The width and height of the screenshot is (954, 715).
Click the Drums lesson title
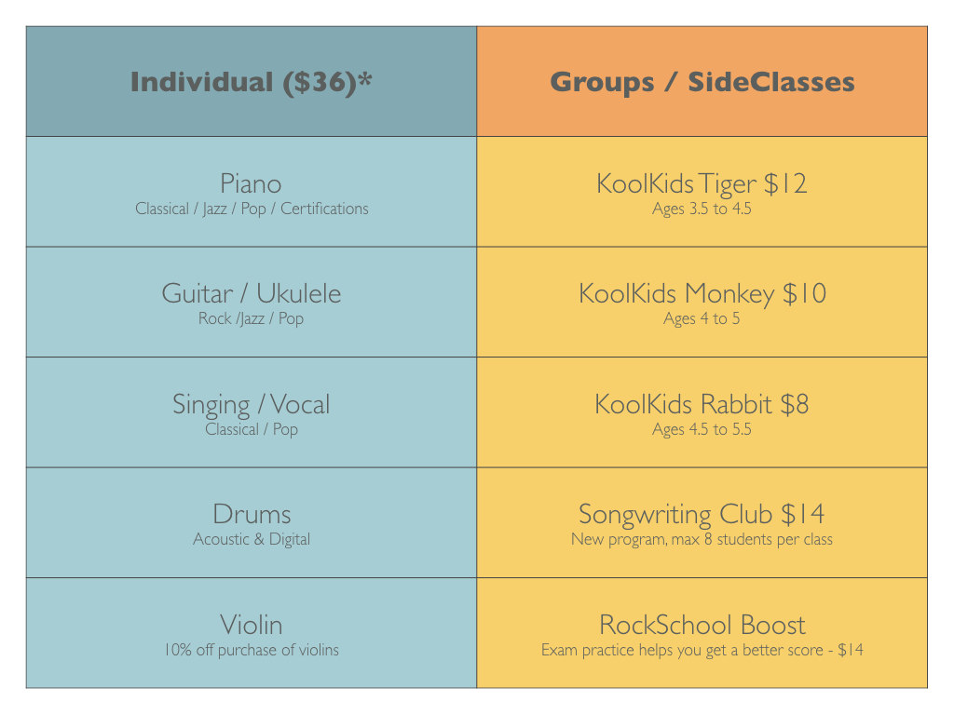point(252,514)
